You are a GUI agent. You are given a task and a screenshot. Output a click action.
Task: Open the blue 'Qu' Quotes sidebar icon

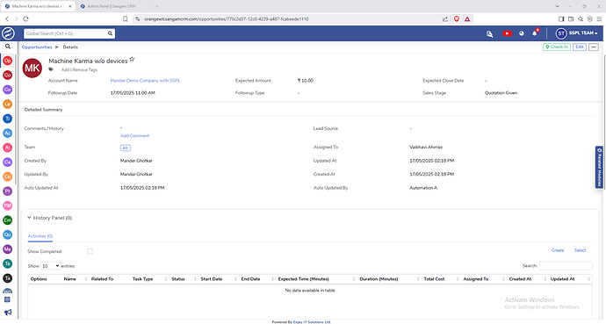pyautogui.click(x=7, y=234)
